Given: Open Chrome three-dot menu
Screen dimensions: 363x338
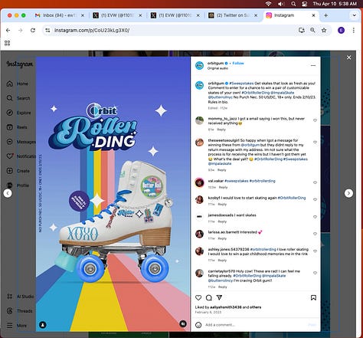Looking at the screenshot, I should pos(354,31).
